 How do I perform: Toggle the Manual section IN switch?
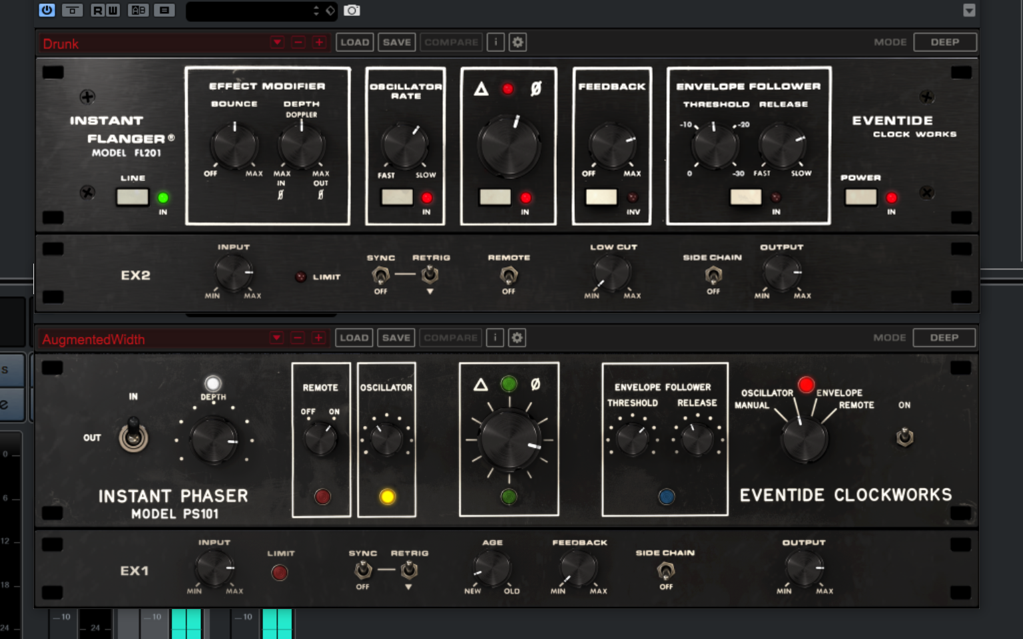coord(496,197)
